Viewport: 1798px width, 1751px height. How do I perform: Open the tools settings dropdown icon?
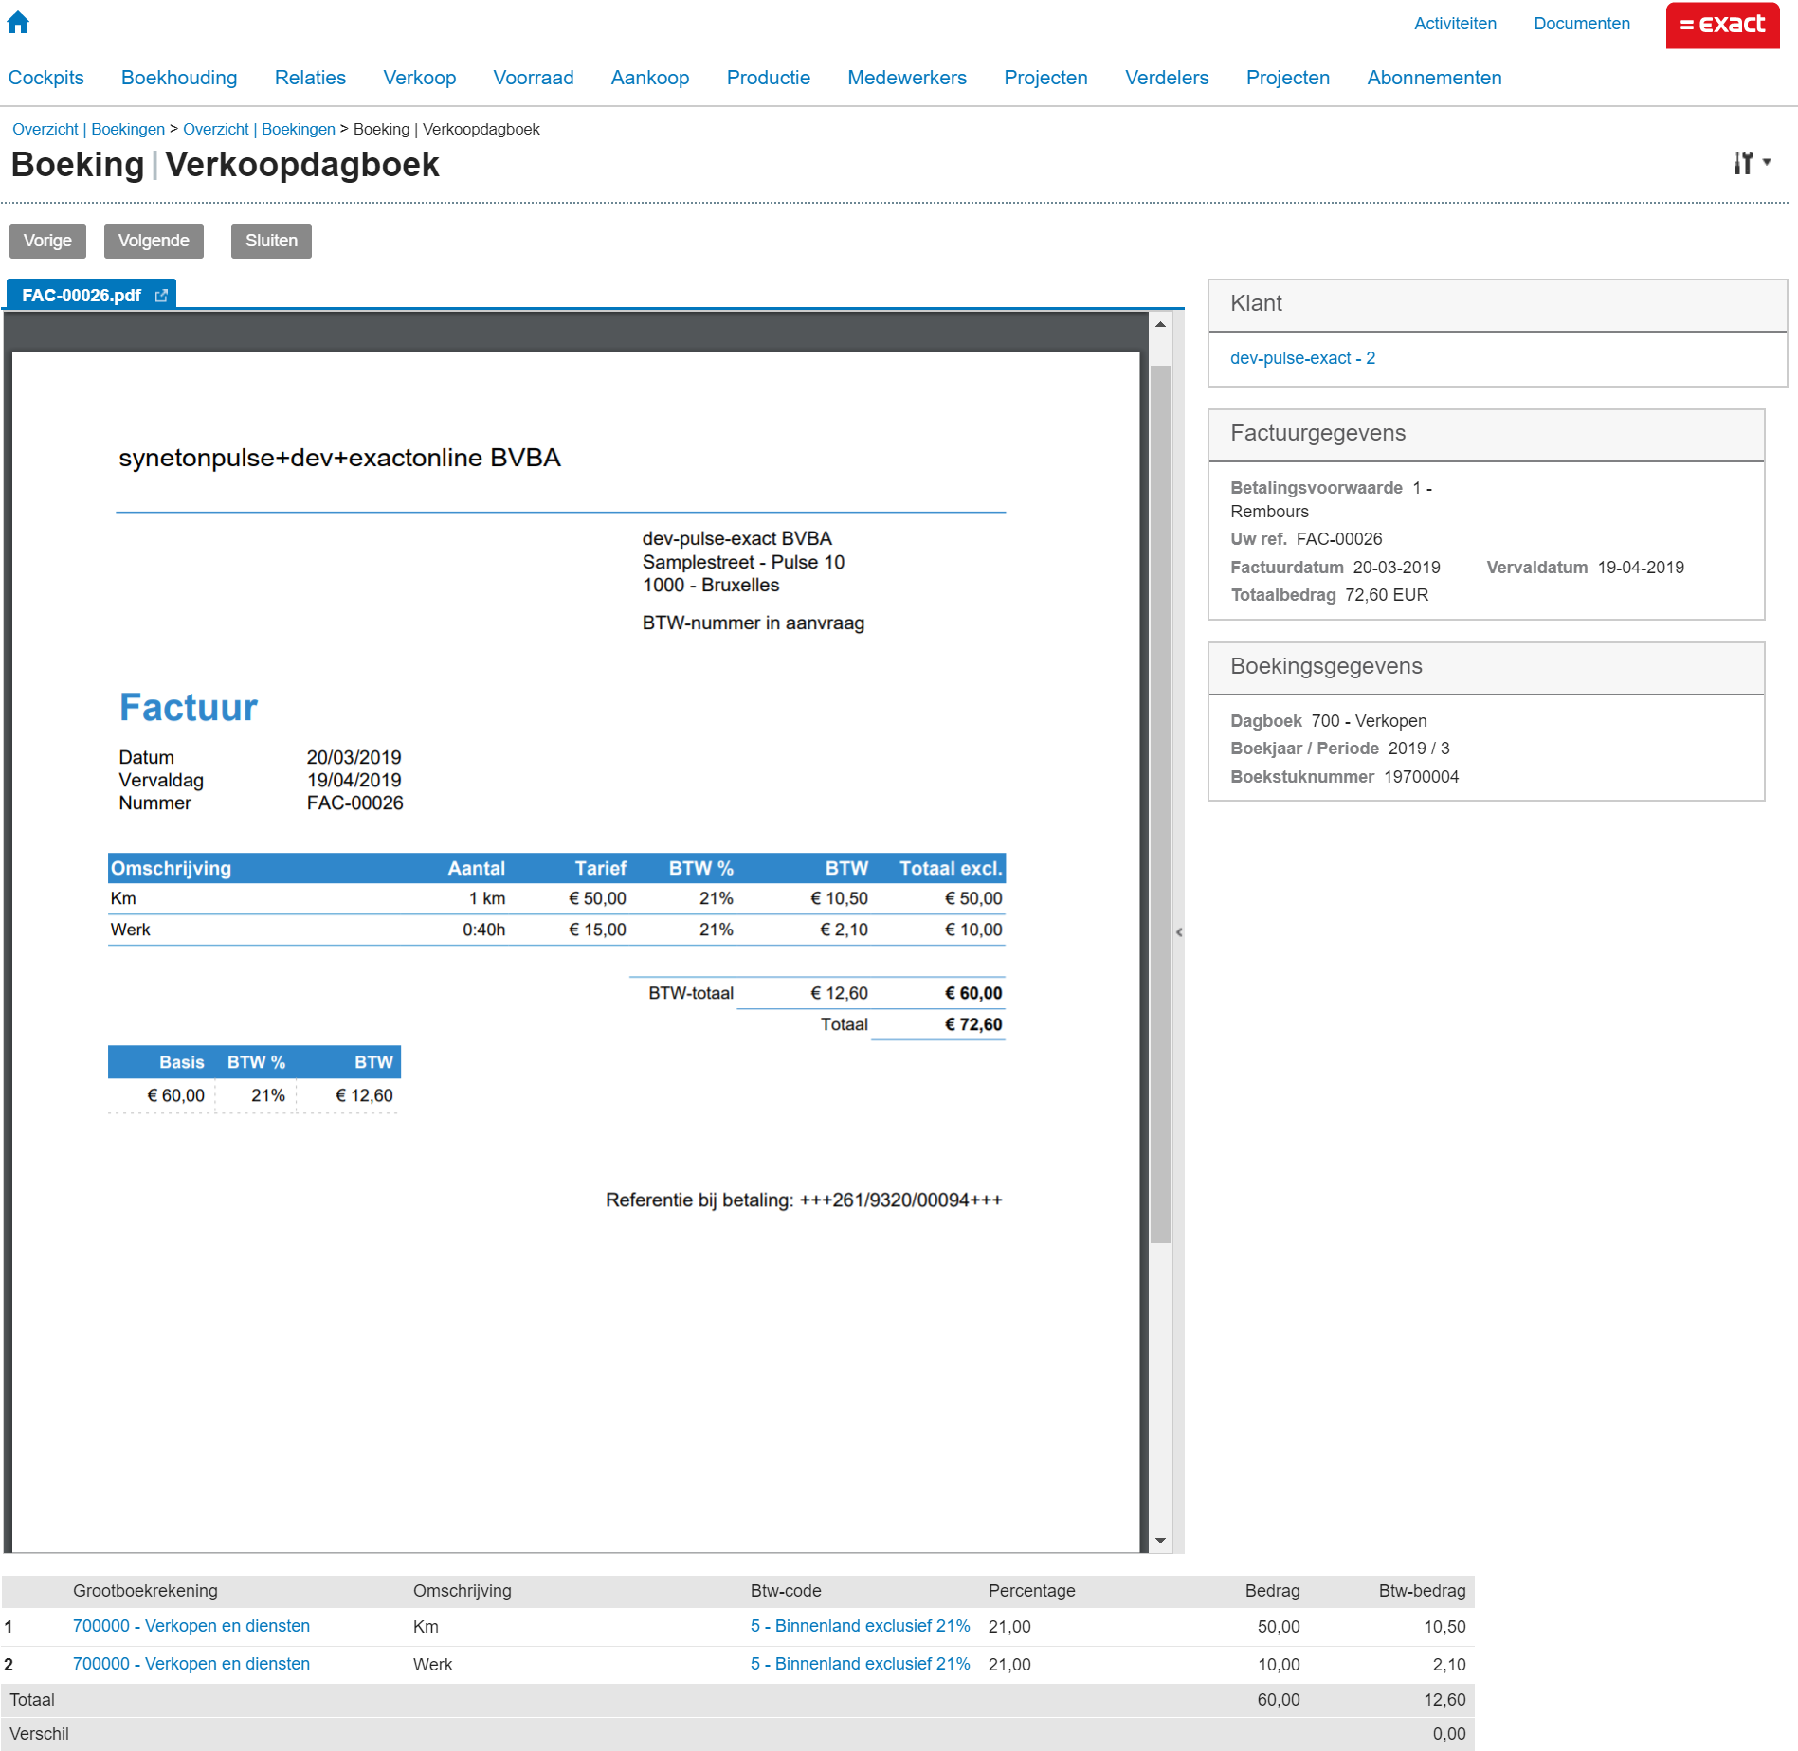[x=1752, y=163]
